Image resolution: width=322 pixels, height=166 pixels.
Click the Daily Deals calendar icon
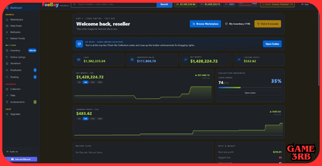(7, 26)
